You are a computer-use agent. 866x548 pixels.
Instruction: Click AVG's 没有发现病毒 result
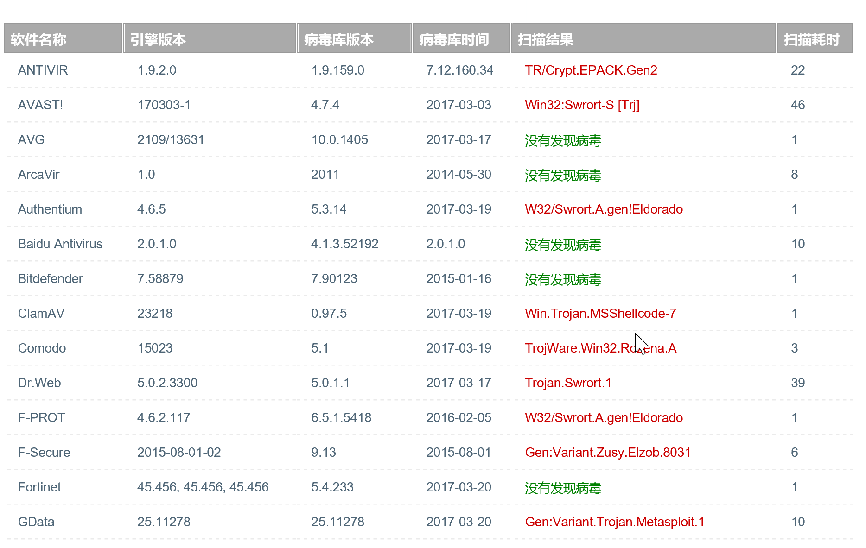[563, 140]
